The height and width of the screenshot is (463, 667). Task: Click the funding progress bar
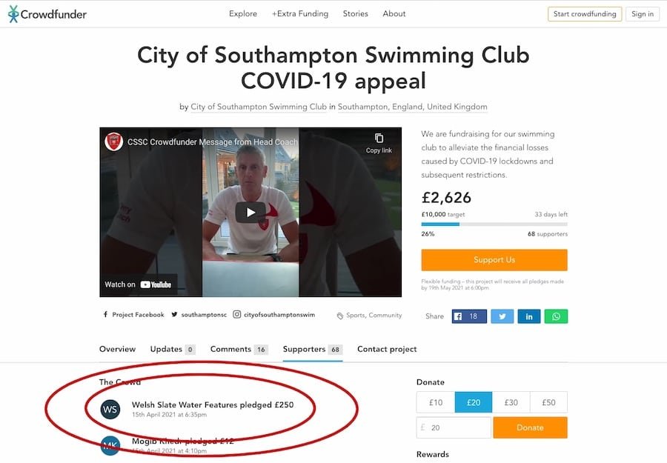pos(494,224)
